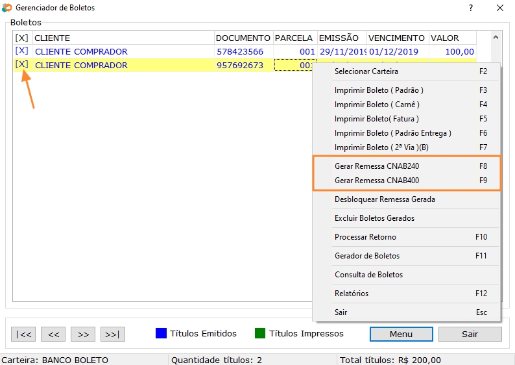Image resolution: width=515 pixels, height=365 pixels.
Task: Click the green Títulos Impressos color swatch
Action: click(260, 334)
